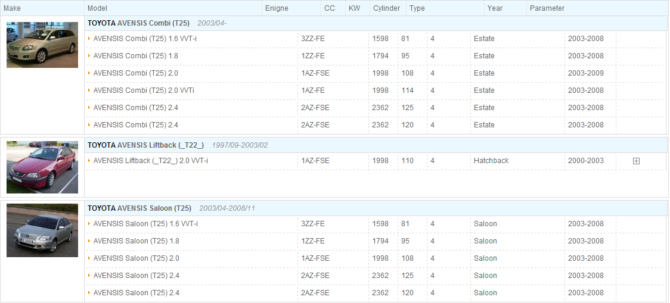
Task: Click the Parameter column header
Action: (x=547, y=8)
